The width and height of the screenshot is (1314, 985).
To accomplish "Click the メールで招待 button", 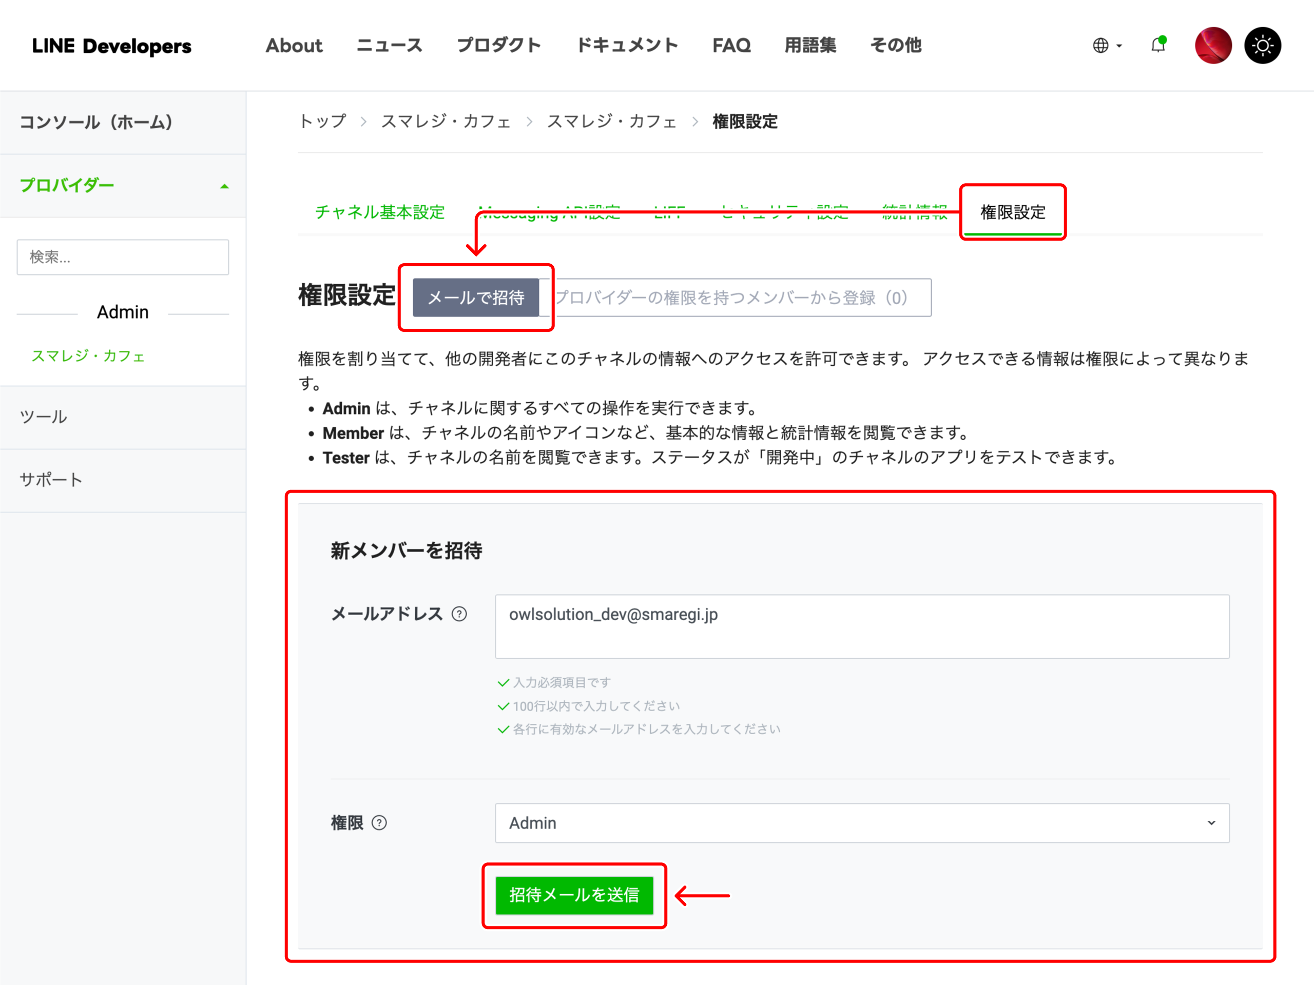I will click(476, 298).
